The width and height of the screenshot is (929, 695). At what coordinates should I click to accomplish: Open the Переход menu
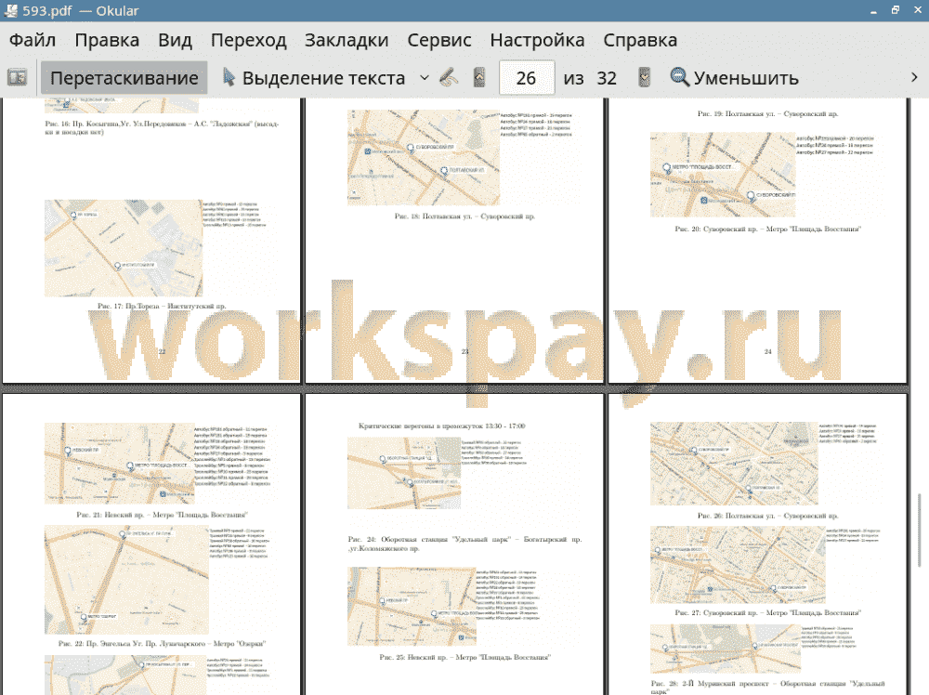point(249,40)
